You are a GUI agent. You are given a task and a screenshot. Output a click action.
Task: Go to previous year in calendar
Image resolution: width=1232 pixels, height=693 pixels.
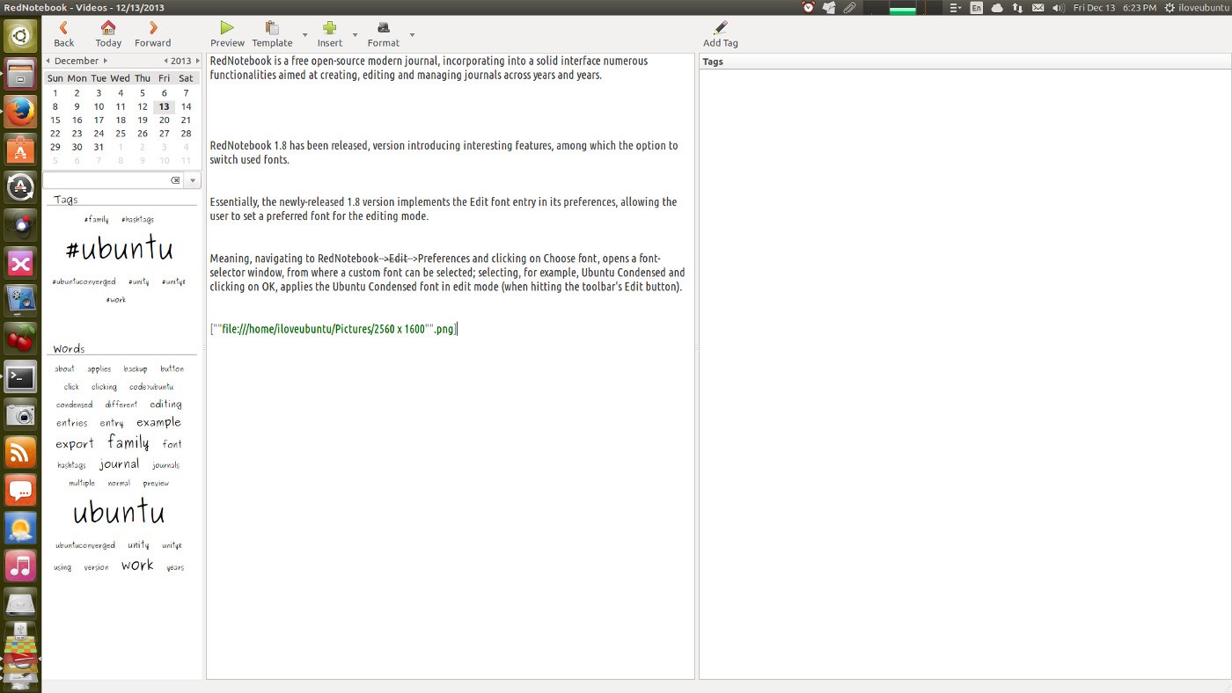click(x=165, y=61)
